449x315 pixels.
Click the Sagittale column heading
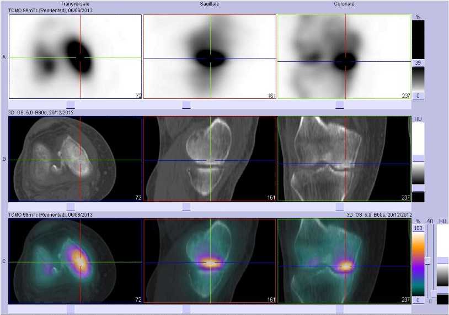point(209,4)
